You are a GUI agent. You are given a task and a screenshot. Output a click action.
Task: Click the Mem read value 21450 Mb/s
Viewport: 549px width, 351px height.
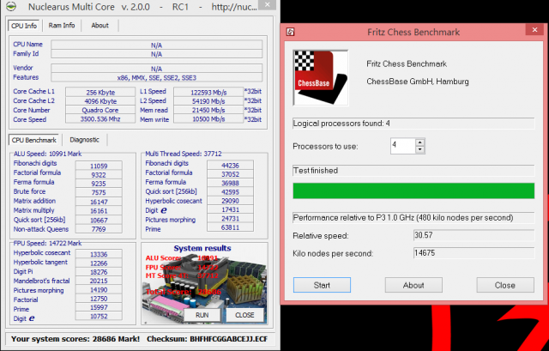coord(208,110)
